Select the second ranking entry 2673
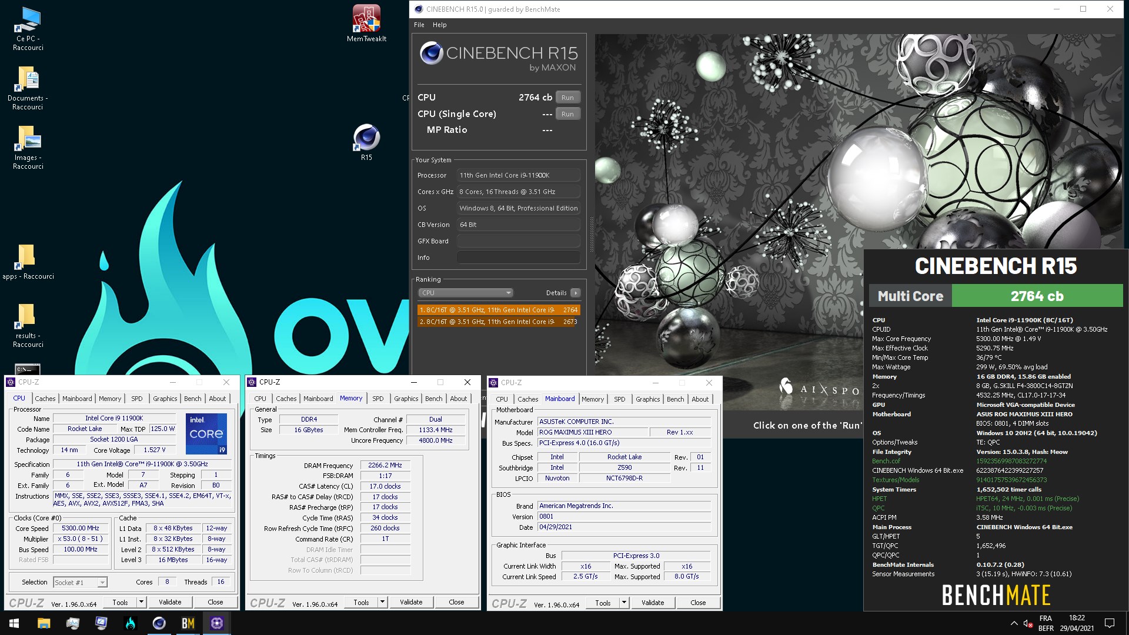1129x635 pixels. 499,322
